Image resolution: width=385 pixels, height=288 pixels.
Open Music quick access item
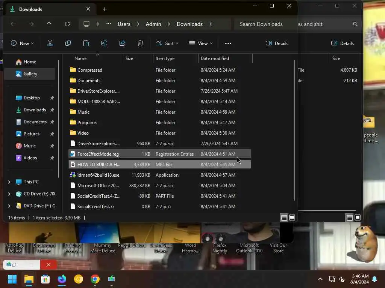coord(30,146)
